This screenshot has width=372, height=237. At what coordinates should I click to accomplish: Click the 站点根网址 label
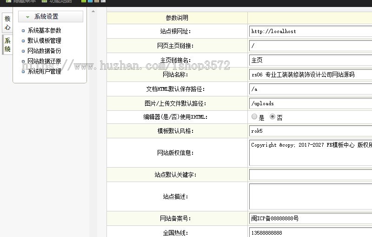click(x=175, y=31)
